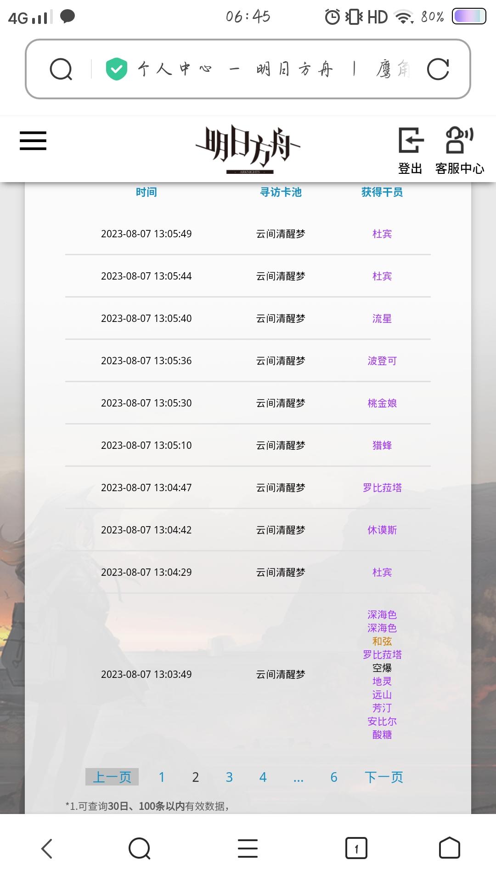Click the address bar page title
This screenshot has width=496, height=883.
click(x=274, y=69)
